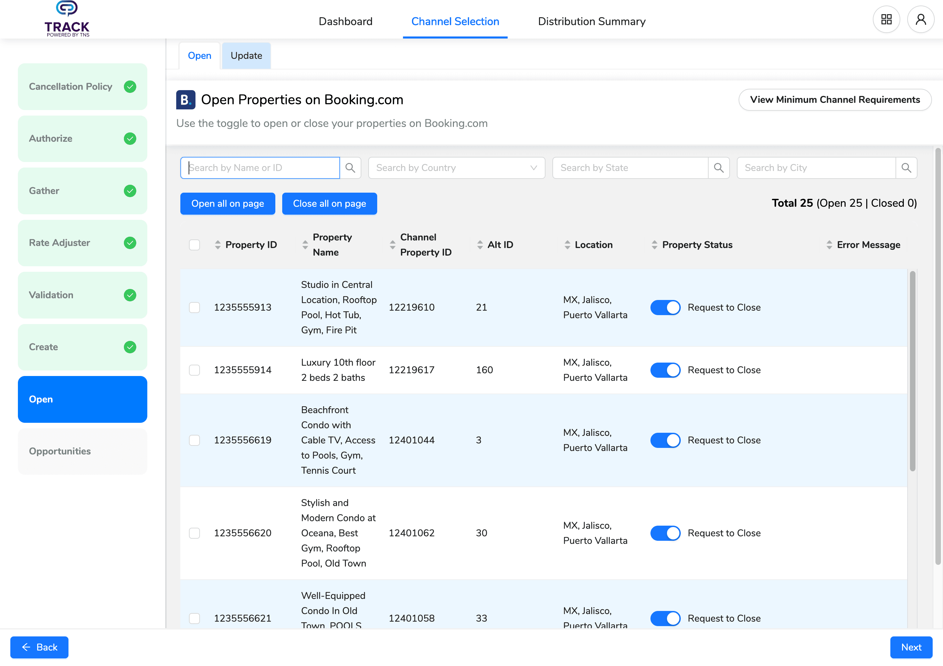Viewport: 943px width, 666px height.
Task: Open the Opportunities step
Action: 83,452
